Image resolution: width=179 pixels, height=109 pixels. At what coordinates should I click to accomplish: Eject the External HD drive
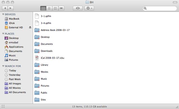[30, 27]
